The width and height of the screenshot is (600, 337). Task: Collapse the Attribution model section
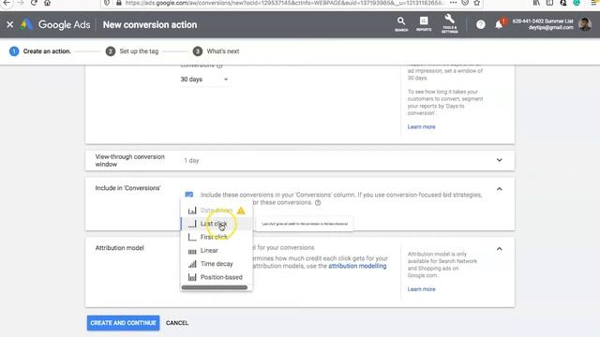pyautogui.click(x=500, y=249)
